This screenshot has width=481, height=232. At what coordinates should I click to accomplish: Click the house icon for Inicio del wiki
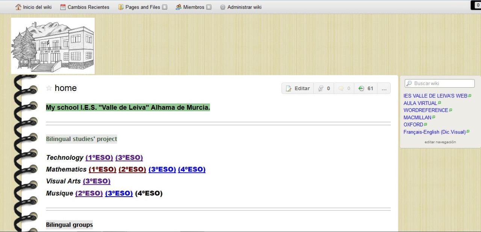coord(18,7)
